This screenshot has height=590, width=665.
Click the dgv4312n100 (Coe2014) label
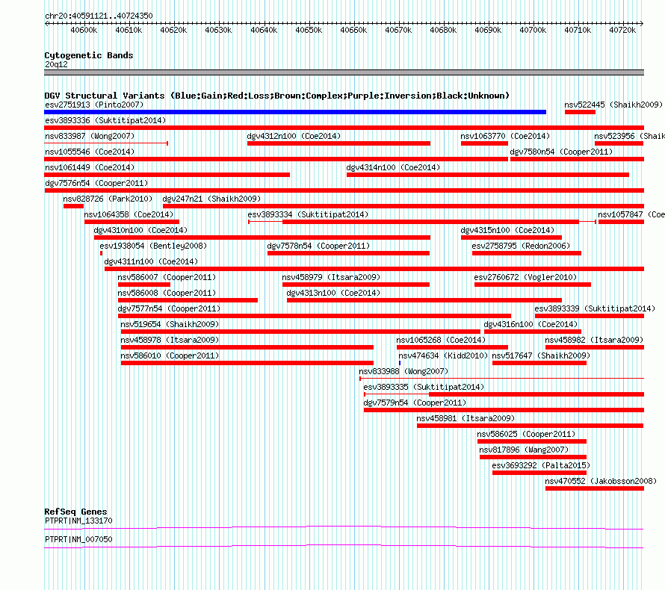tap(294, 136)
